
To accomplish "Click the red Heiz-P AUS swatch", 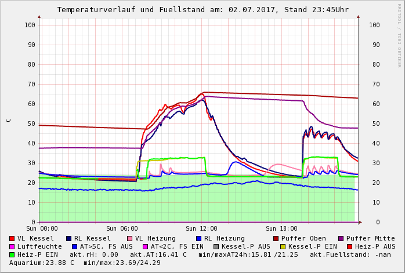I will click(350, 247).
